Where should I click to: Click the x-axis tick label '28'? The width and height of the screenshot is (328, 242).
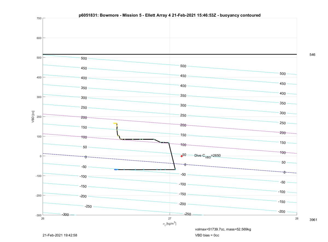tap(297, 218)
